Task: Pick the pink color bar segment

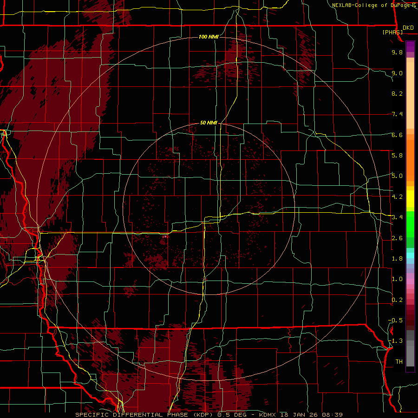Action: coord(410,281)
